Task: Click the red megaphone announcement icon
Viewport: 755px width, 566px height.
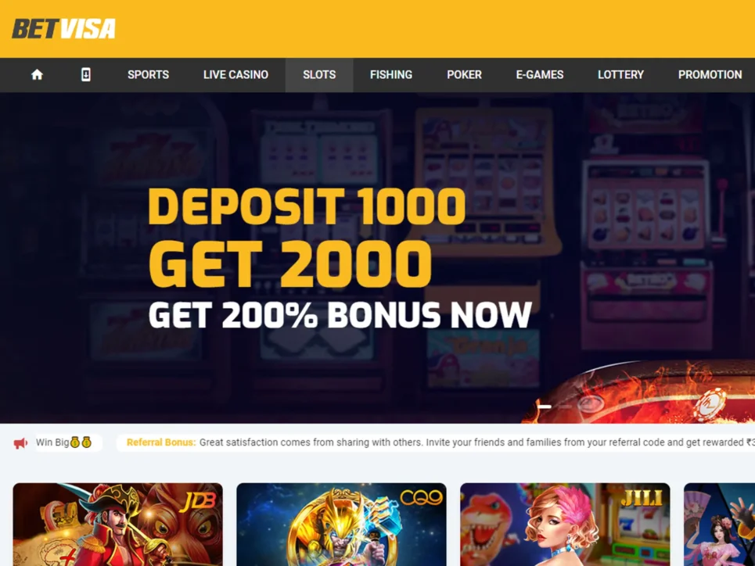Action: pyautogui.click(x=20, y=442)
